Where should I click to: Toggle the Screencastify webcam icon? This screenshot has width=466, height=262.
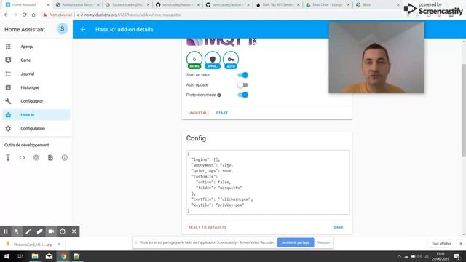[51, 231]
